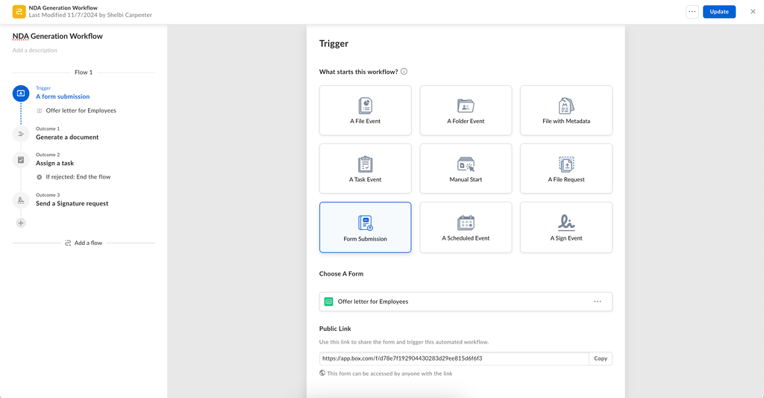
Task: Click the Add a description field
Action: [35, 51]
